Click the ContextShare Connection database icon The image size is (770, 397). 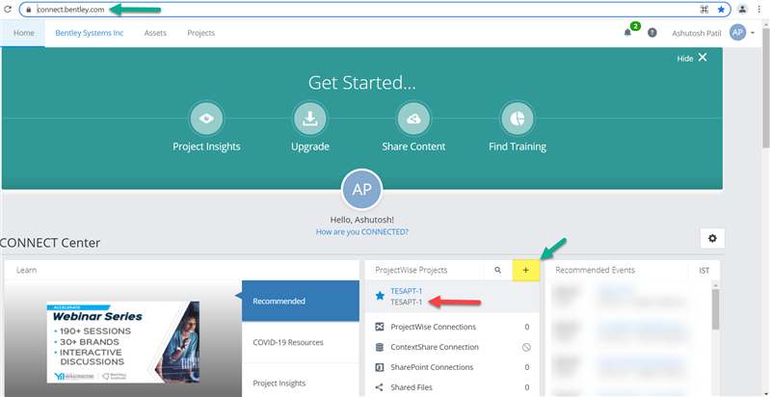point(379,347)
